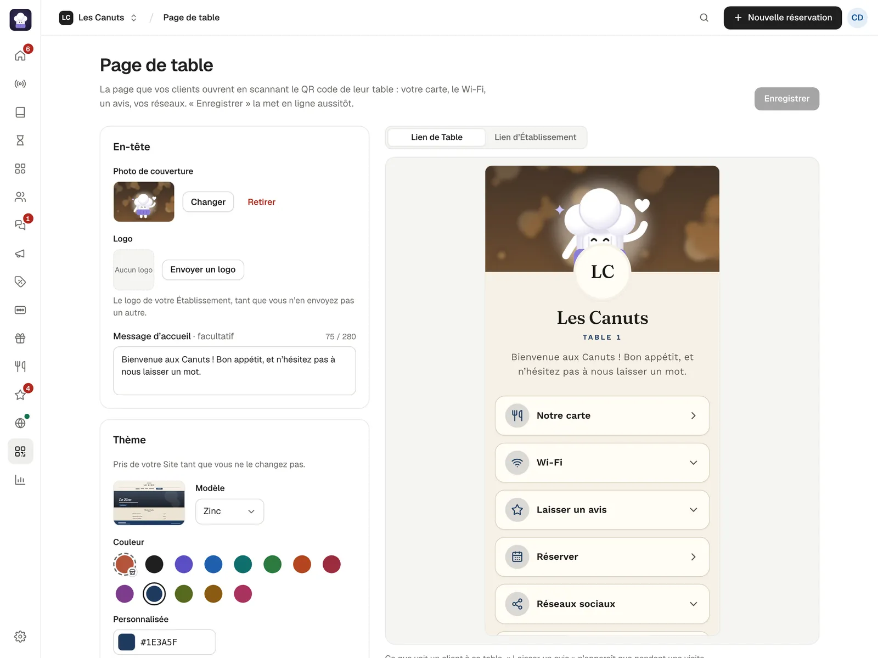Viewport: 878px width, 658px height.
Task: Pick the site default terracotta swatch
Action: pyautogui.click(x=125, y=564)
